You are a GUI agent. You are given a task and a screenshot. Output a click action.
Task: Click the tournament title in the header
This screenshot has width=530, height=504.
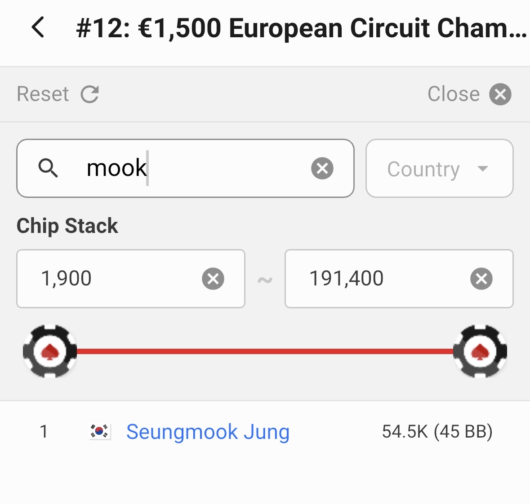coord(301,28)
